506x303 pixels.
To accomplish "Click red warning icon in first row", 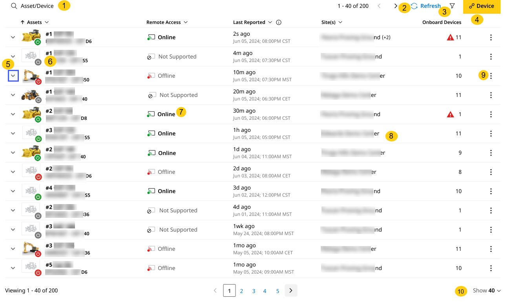I will tap(450, 38).
